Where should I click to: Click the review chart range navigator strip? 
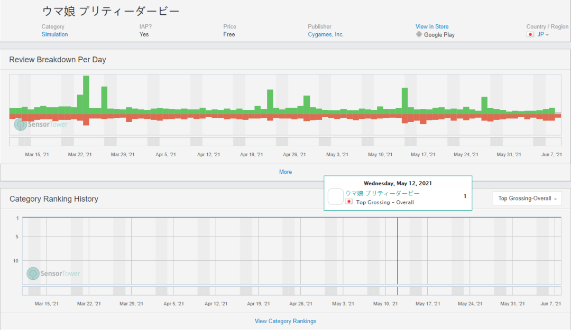pos(285,142)
